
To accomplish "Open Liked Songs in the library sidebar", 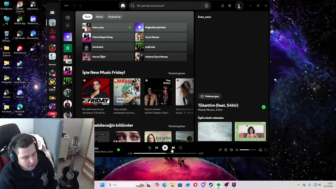I will (68, 37).
